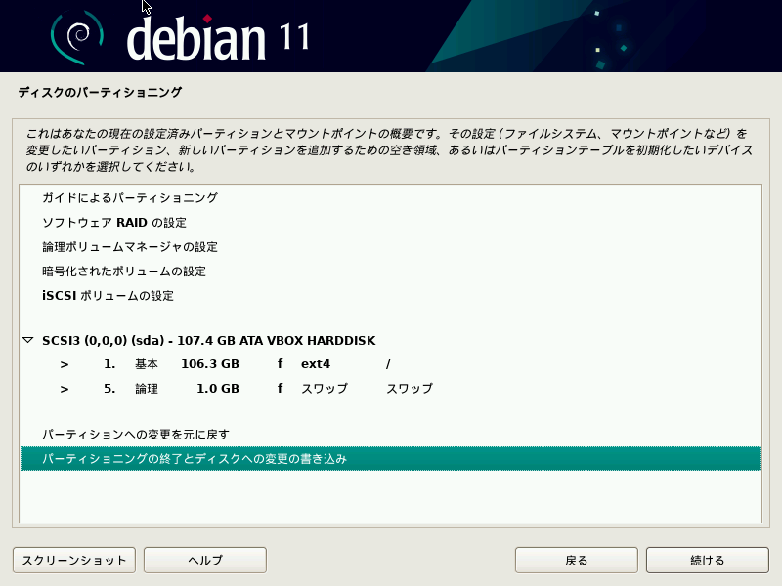The width and height of the screenshot is (782, 586).
Task: Select the highlighted パーティショニングの終了 entry
Action: (x=390, y=458)
